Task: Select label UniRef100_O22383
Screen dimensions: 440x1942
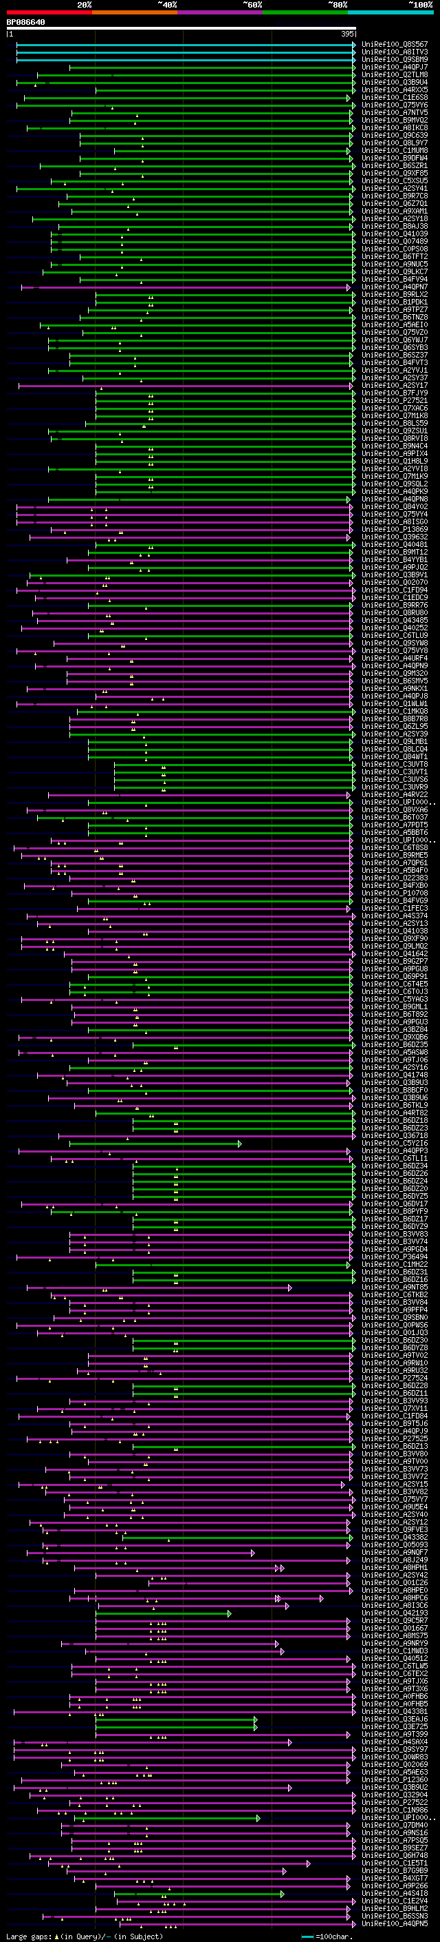Action: tap(395, 878)
